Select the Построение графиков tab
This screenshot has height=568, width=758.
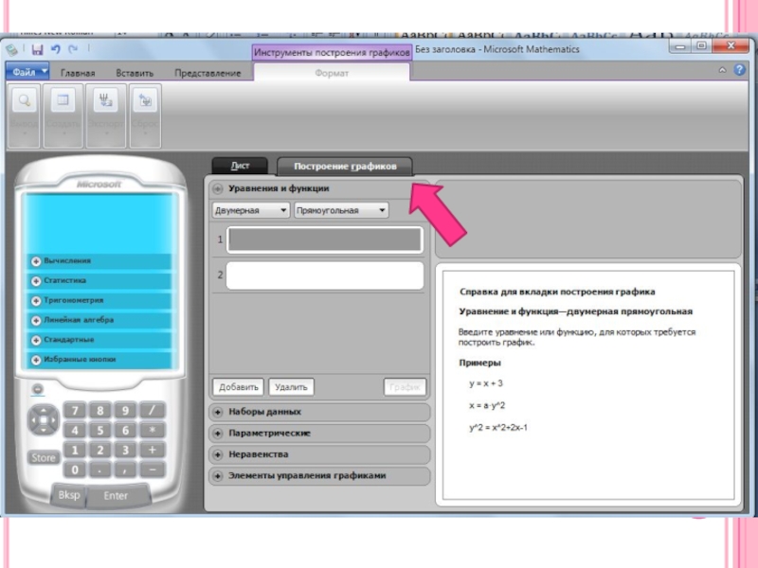click(345, 167)
